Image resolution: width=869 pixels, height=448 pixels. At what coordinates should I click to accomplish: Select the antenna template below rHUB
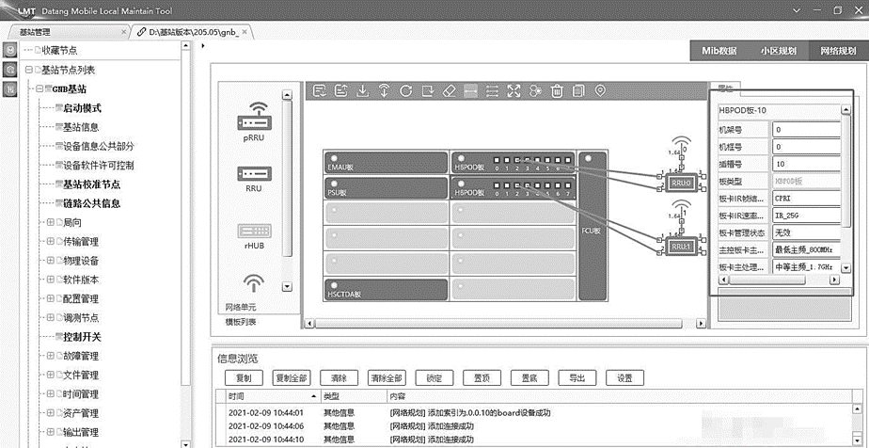tap(254, 282)
